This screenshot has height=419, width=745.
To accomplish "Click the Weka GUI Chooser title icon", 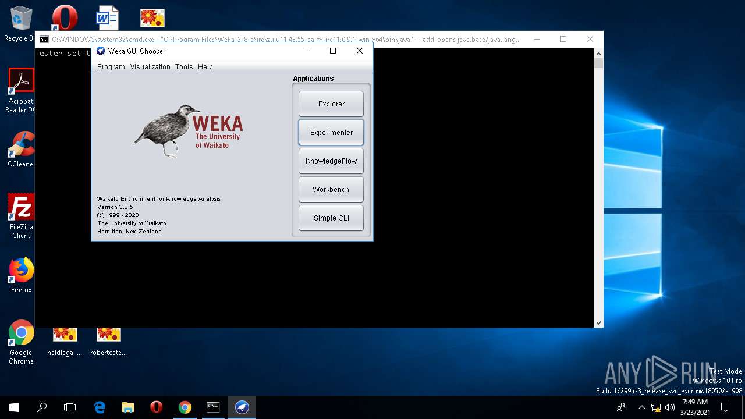I will tap(101, 51).
